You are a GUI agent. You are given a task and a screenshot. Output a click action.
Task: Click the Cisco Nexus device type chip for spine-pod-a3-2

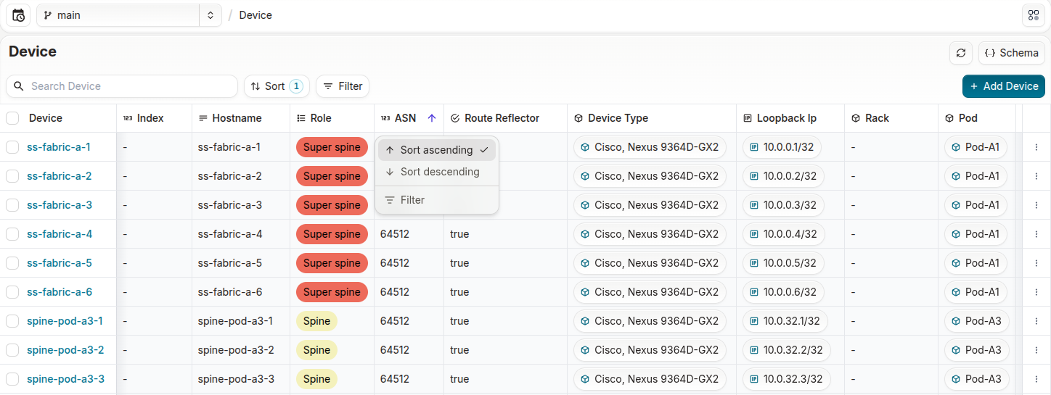(x=650, y=350)
